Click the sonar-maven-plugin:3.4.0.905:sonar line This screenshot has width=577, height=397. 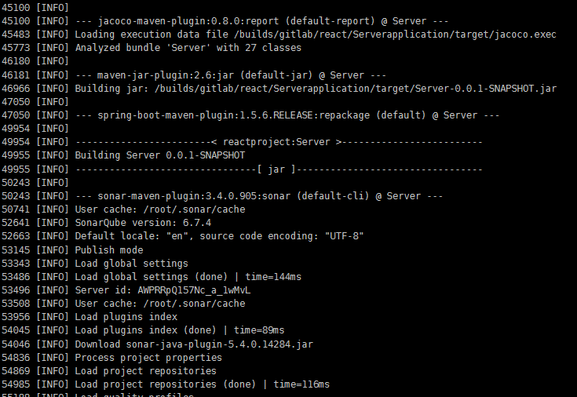[259, 196]
